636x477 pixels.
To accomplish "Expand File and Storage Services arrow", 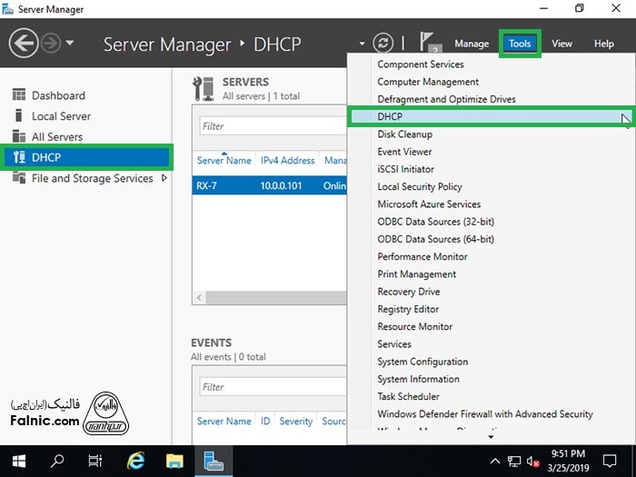I will pos(164,178).
